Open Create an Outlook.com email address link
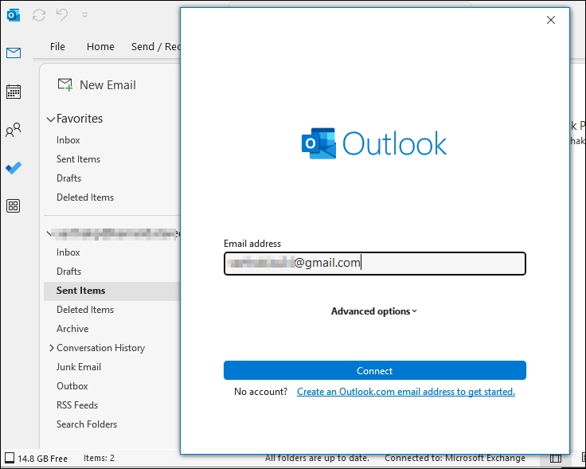Image resolution: width=586 pixels, height=469 pixels. coord(406,392)
